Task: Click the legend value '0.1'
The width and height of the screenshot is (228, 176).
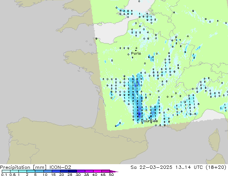Action: click(x=4, y=175)
